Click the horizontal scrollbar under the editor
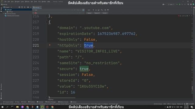This screenshot has width=195, height=109. 62,98
